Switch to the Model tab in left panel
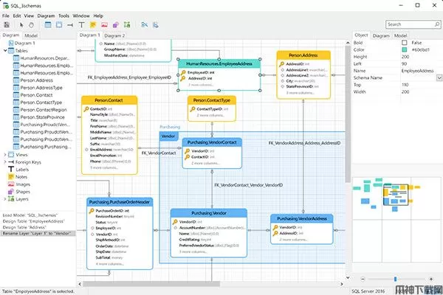Image resolution: width=443 pixels, height=295 pixels. click(x=31, y=35)
